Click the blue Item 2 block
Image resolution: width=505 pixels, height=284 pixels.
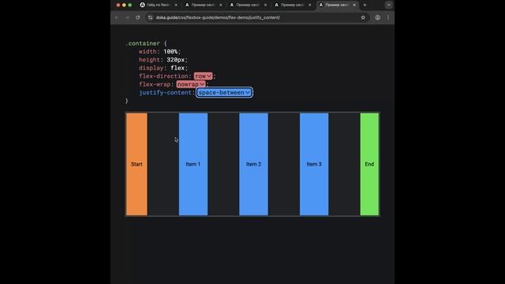[253, 164]
